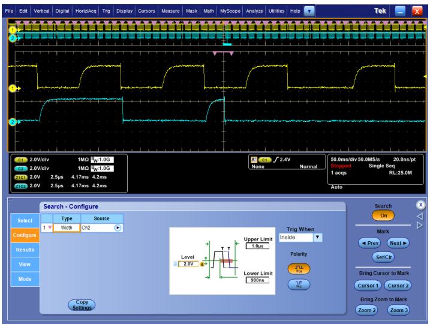Click the C1 channel badge
The width and height of the screenshot is (430, 324).
tap(21, 160)
